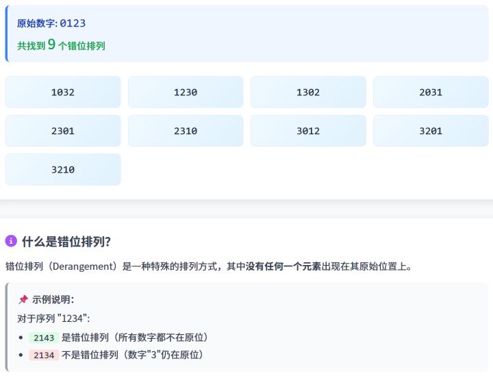The width and height of the screenshot is (493, 378).
Task: Click the green count number 9
Action: click(51, 45)
